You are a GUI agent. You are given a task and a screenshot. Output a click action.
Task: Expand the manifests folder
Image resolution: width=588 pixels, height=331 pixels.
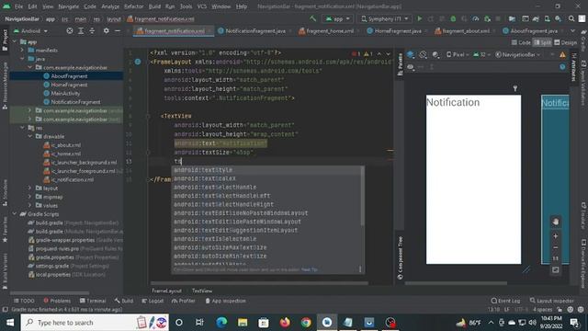[22, 51]
